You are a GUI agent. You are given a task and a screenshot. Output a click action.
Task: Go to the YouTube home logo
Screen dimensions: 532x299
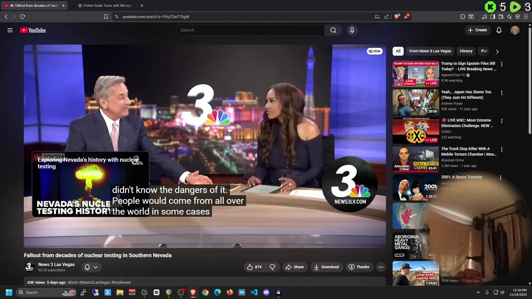click(33, 30)
